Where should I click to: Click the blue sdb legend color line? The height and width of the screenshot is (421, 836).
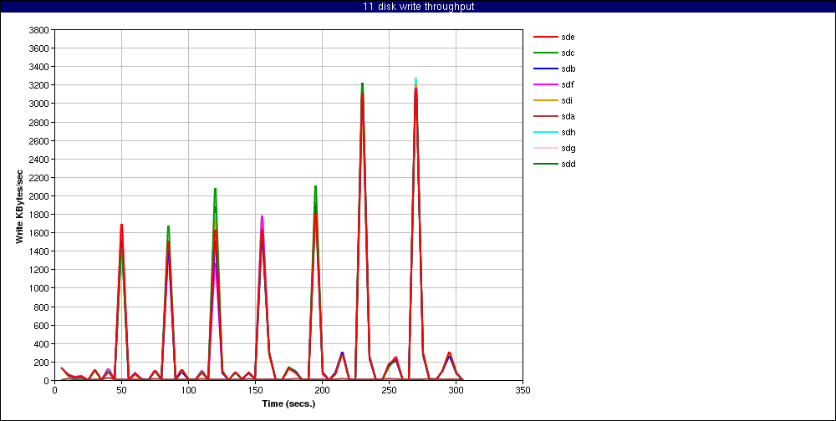pyautogui.click(x=545, y=68)
